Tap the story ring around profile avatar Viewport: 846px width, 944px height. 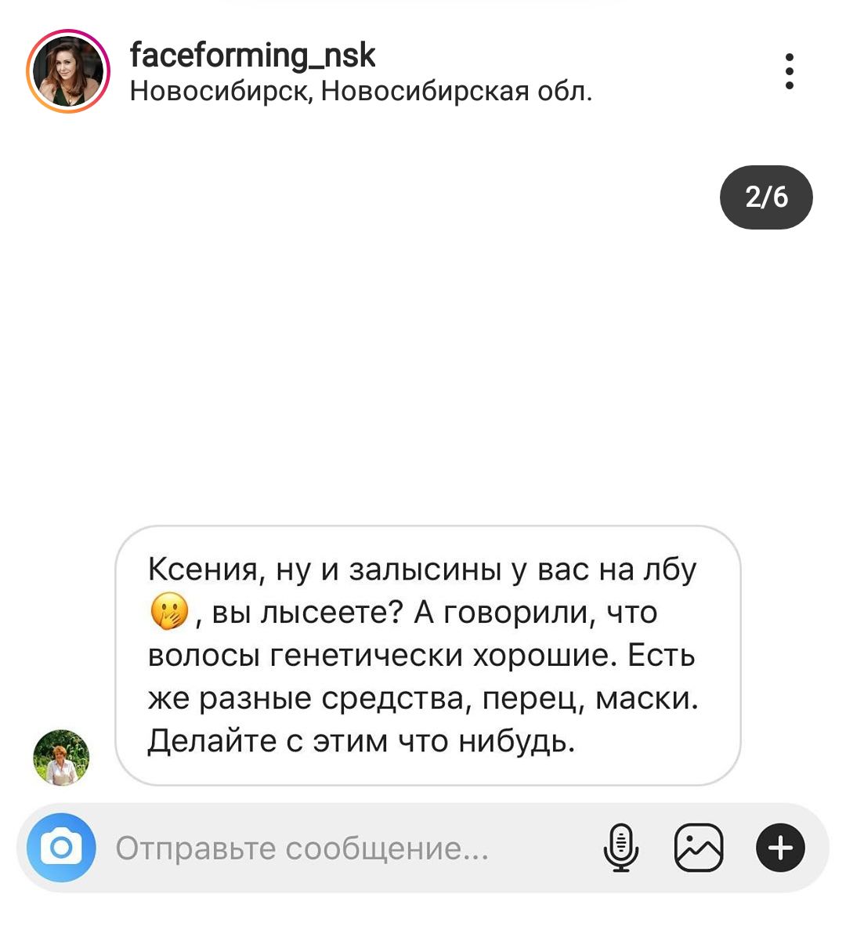[68, 71]
